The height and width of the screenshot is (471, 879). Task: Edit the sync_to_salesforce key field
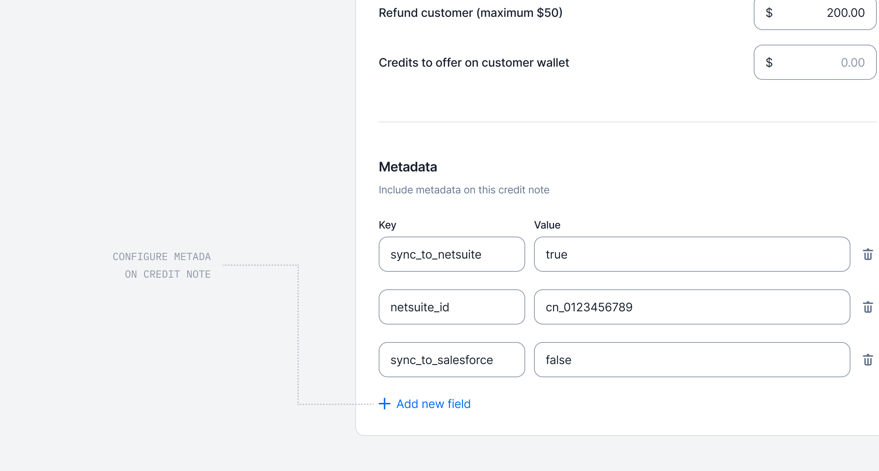tap(452, 360)
